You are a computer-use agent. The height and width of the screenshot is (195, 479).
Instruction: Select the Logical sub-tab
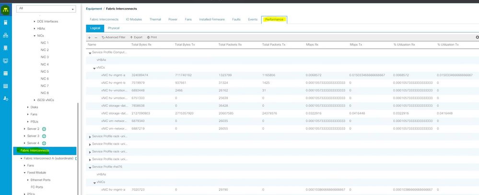click(x=95, y=28)
